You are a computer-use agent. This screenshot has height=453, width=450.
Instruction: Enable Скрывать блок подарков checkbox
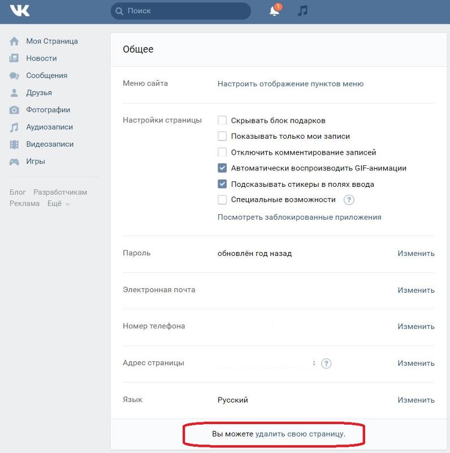click(222, 121)
